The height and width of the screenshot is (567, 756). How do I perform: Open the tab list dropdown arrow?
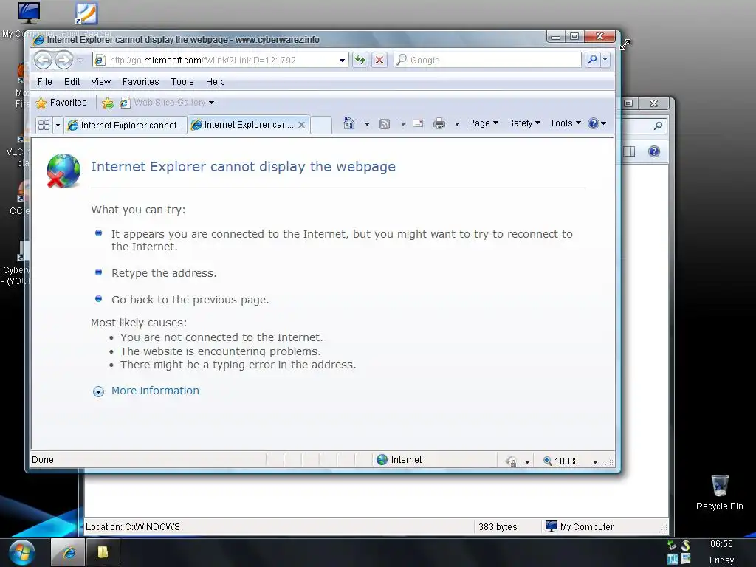pos(58,125)
